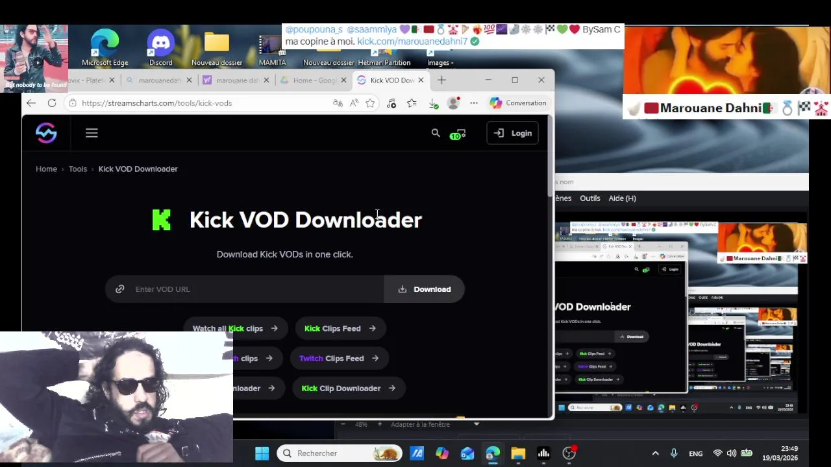Viewport: 831px width, 467px height.
Task: Click the media music note toolbar icon
Action: (x=391, y=103)
